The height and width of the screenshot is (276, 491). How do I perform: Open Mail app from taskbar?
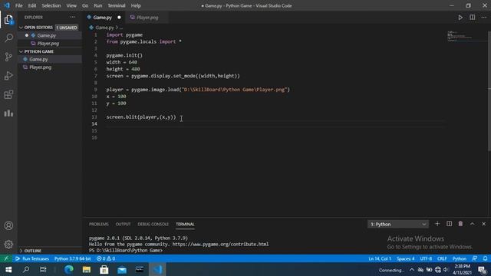pyautogui.click(x=122, y=269)
